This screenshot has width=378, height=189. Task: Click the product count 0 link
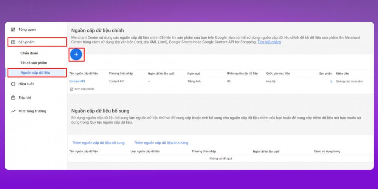(331, 81)
